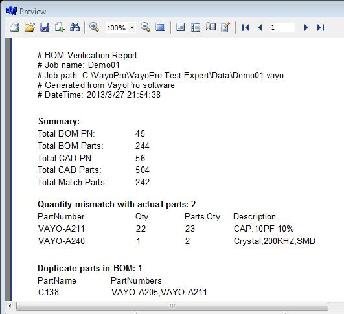
Task: Switch to full screen view icon
Action: tap(161, 27)
